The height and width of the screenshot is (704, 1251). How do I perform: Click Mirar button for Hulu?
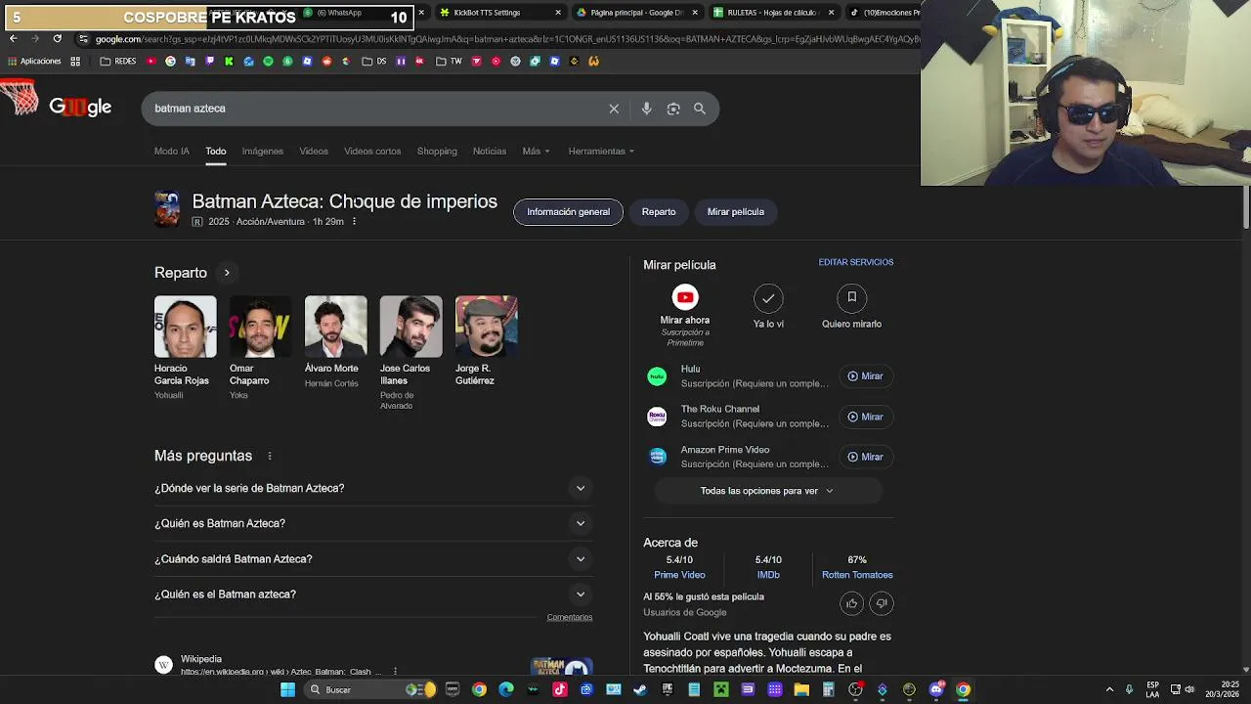pyautogui.click(x=866, y=376)
